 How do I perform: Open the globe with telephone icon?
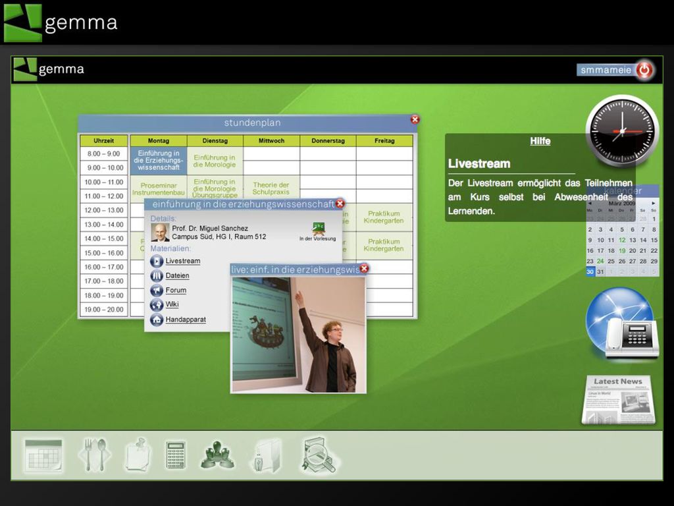(x=622, y=323)
